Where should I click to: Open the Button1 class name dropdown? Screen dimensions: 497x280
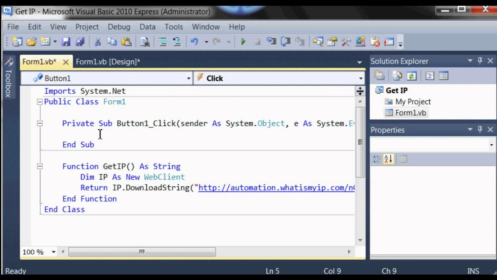188,78
